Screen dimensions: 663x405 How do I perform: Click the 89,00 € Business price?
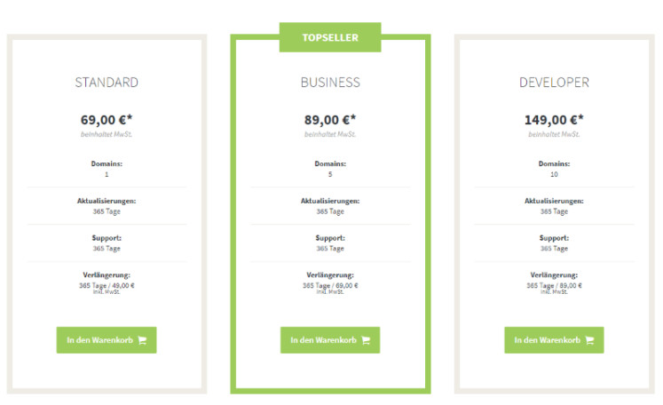coord(330,120)
